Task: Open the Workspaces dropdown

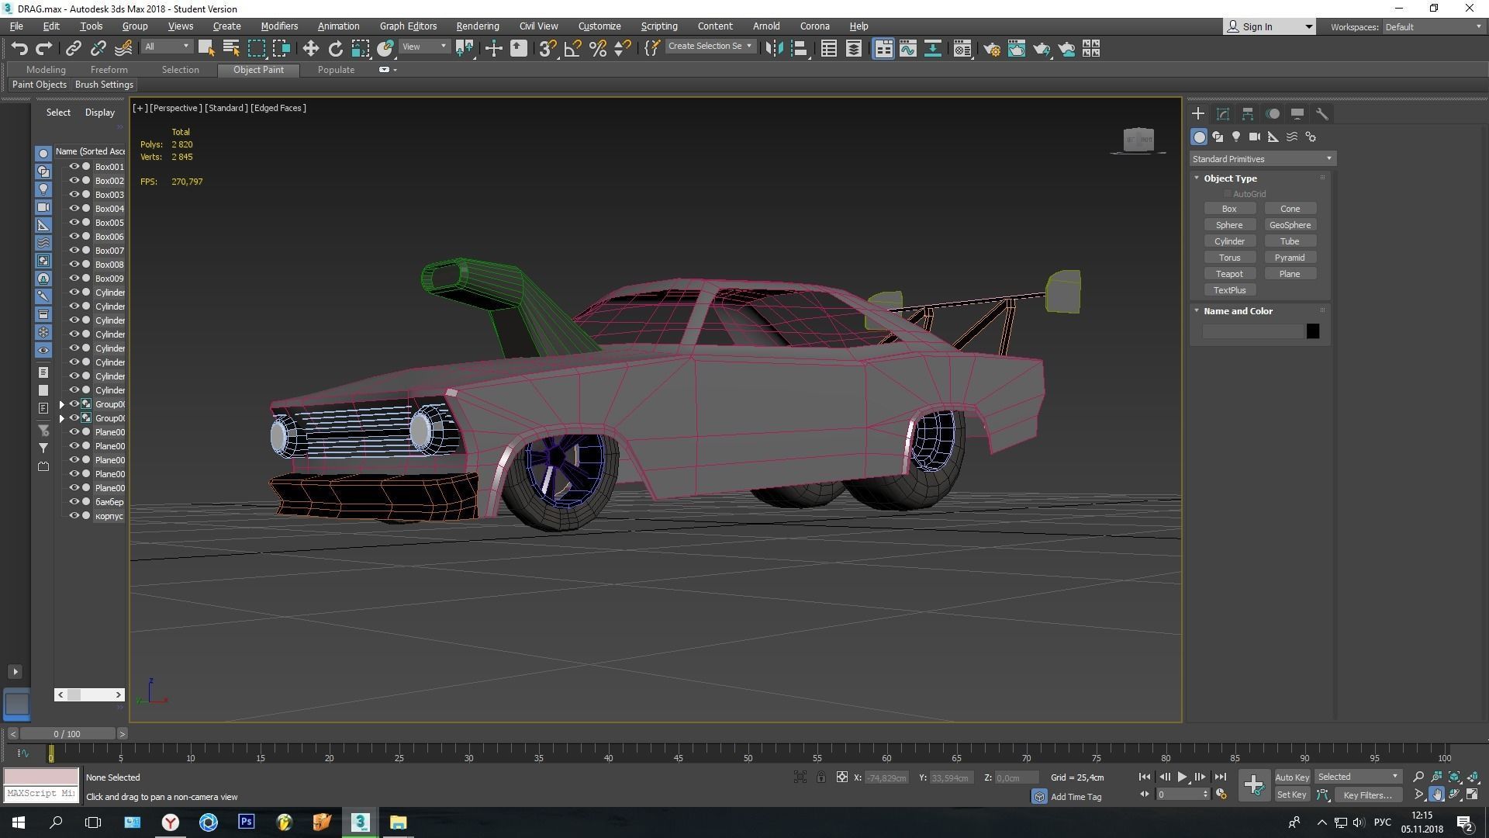Action: pos(1431,26)
